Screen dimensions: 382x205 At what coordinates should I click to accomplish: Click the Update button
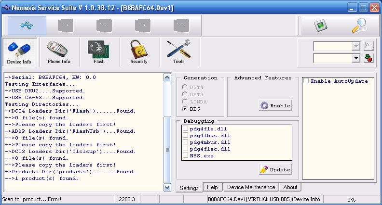tap(275, 169)
